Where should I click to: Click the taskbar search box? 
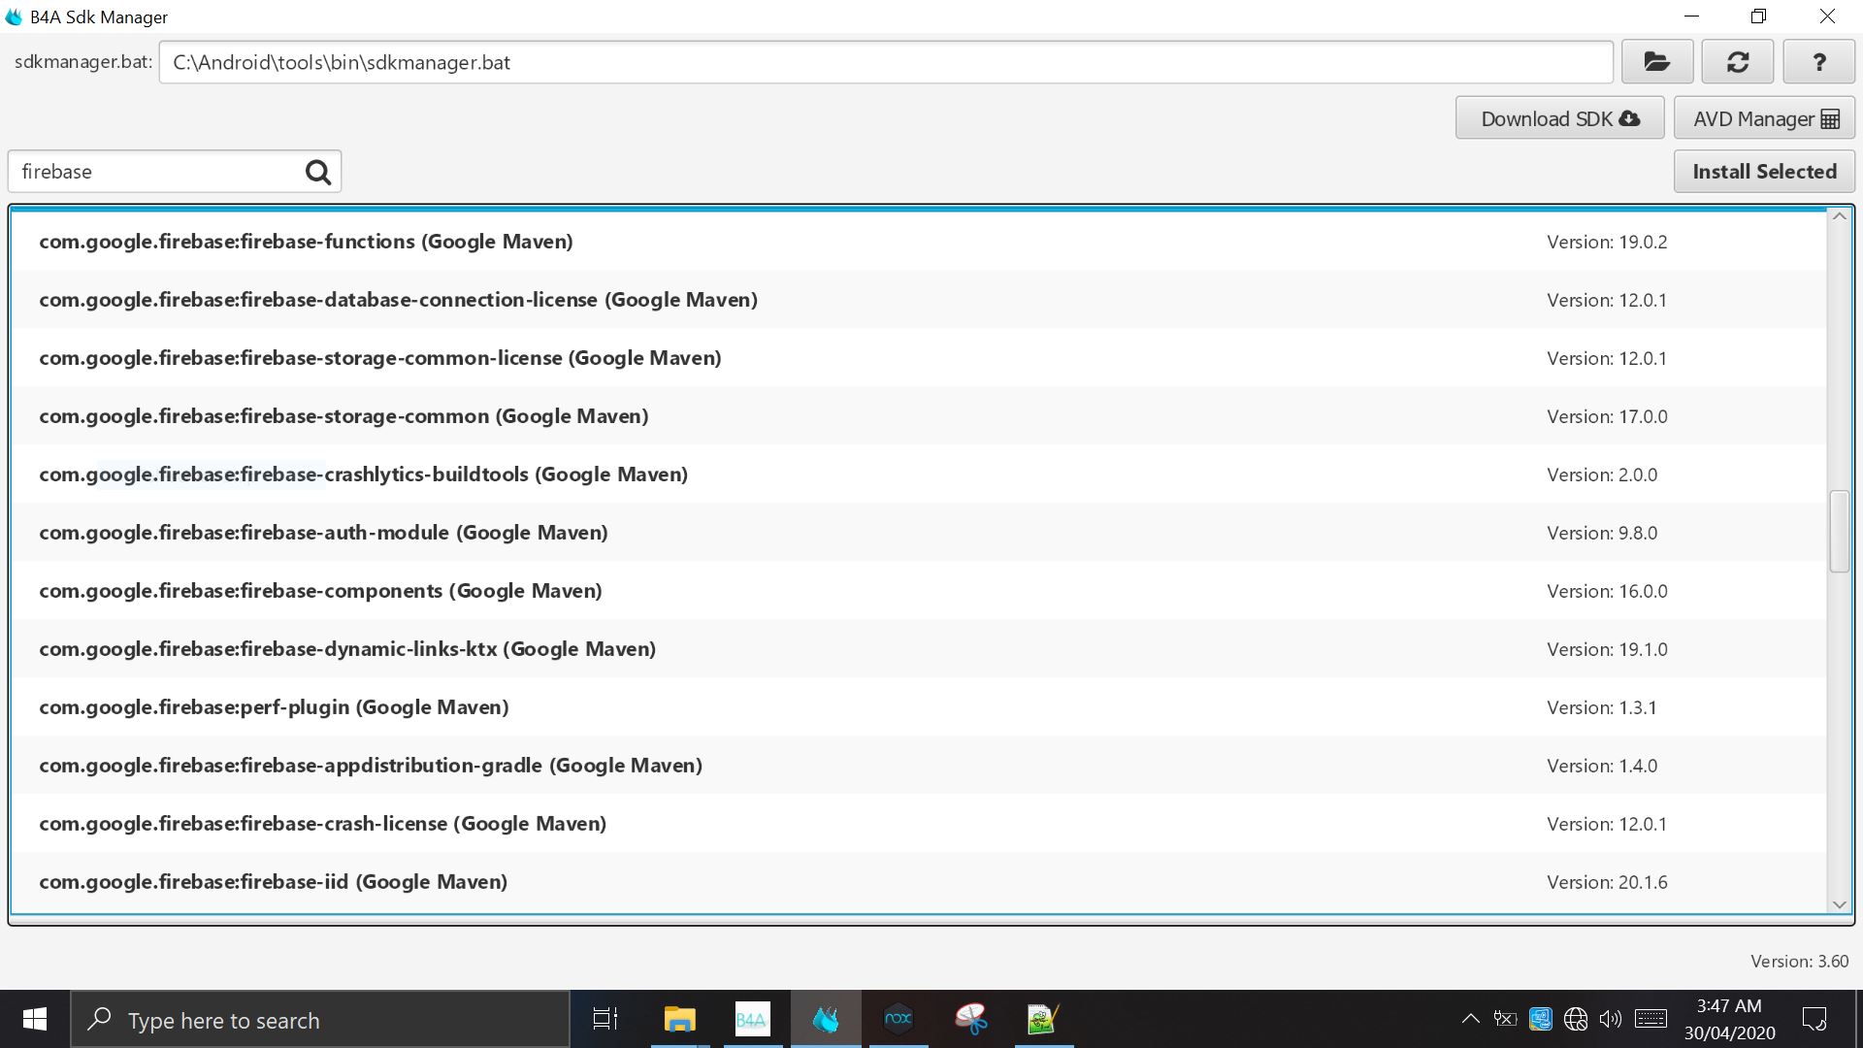click(320, 1019)
